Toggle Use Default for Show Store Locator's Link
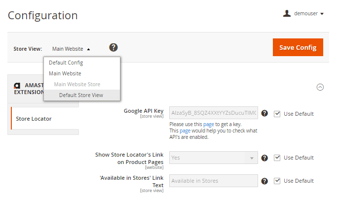This screenshot has height=197, width=338. pos(277,158)
